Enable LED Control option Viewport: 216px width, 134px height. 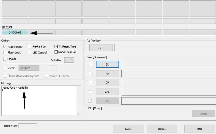[x=30, y=53]
